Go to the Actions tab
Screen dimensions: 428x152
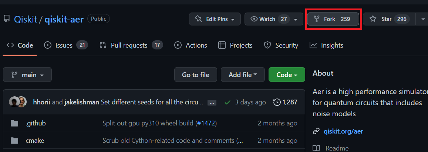(191, 45)
